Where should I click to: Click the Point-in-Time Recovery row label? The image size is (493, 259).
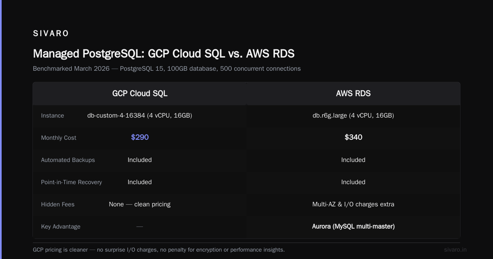coord(71,182)
